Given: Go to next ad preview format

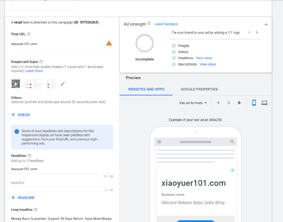Looking at the screenshot, I should 229,103.
